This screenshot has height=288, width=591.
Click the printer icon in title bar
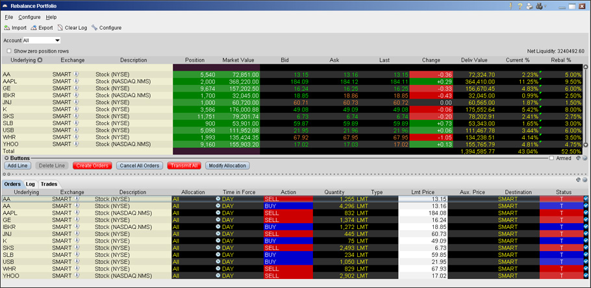529,6
